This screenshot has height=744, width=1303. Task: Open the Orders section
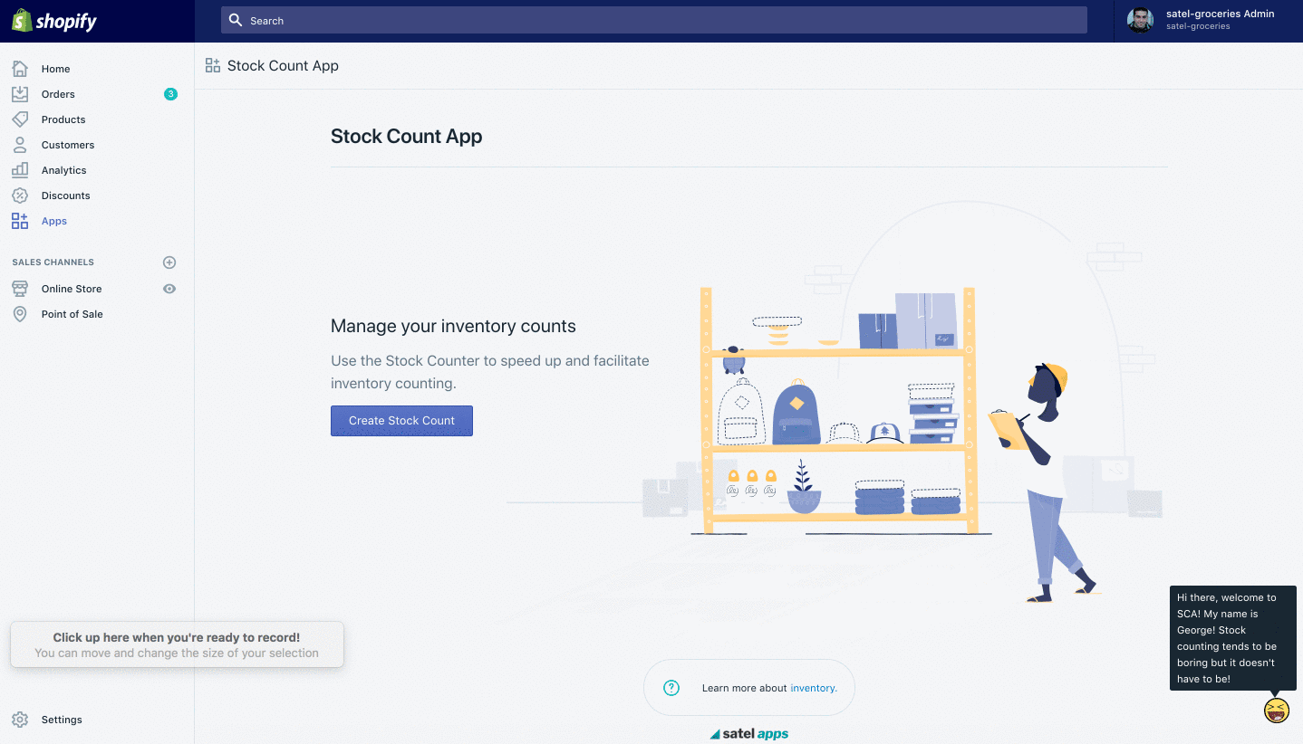tap(58, 94)
